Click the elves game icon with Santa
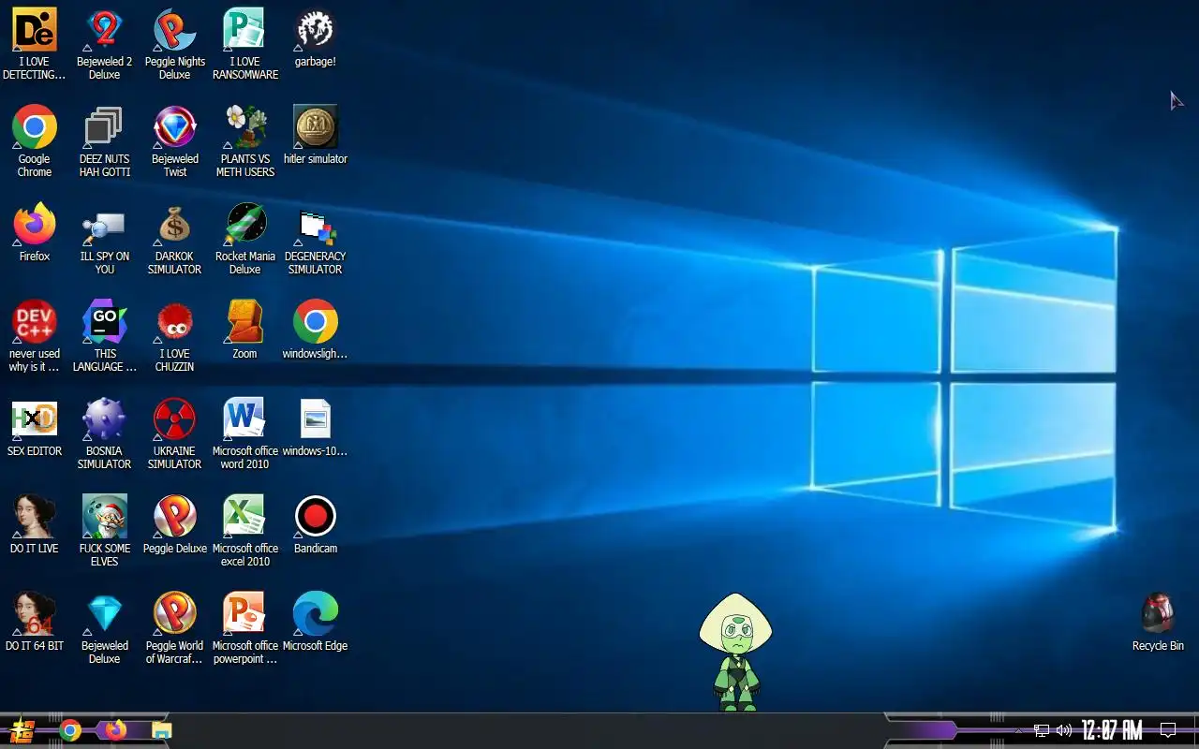Image resolution: width=1199 pixels, height=749 pixels. tap(105, 530)
